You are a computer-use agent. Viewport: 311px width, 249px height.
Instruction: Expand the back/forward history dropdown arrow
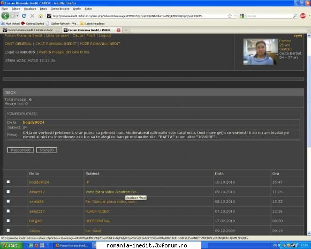[x=18, y=16]
